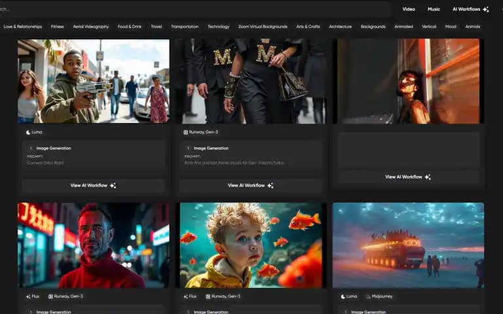This screenshot has width=503, height=314.
Task: Filter by the Mood category
Action: [451, 27]
